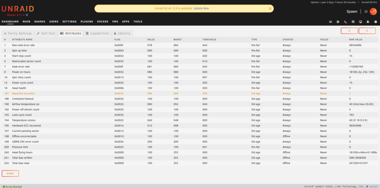Open the Docker menu
The image size is (380, 188).
[x=103, y=22]
